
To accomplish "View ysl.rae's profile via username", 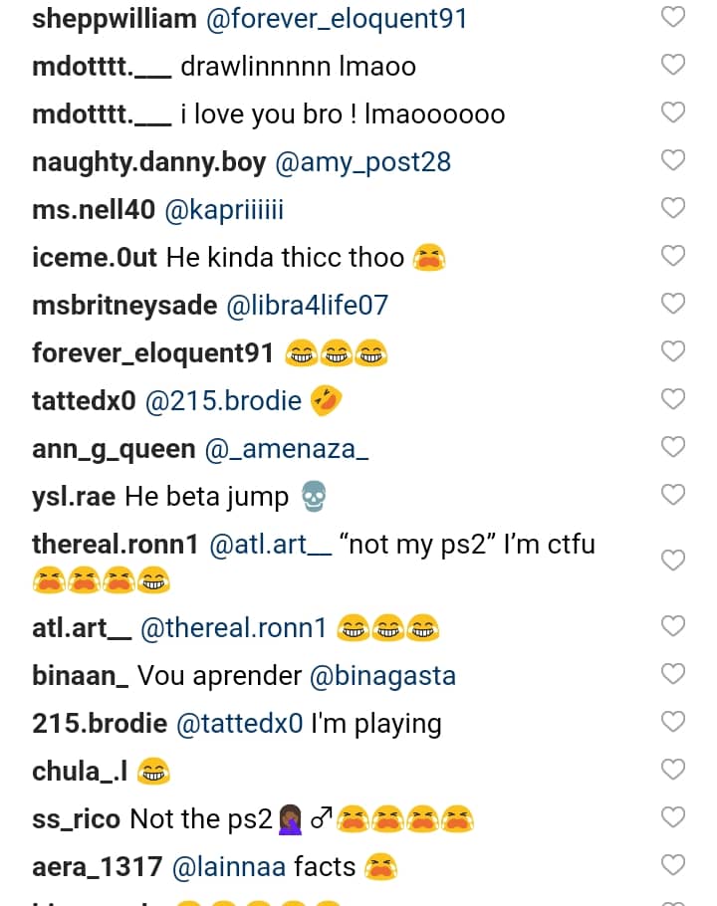I will click(x=74, y=497).
